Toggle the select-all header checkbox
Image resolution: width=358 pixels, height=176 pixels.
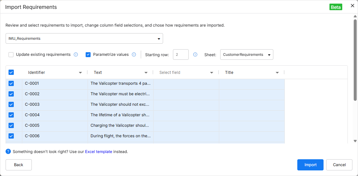11,72
